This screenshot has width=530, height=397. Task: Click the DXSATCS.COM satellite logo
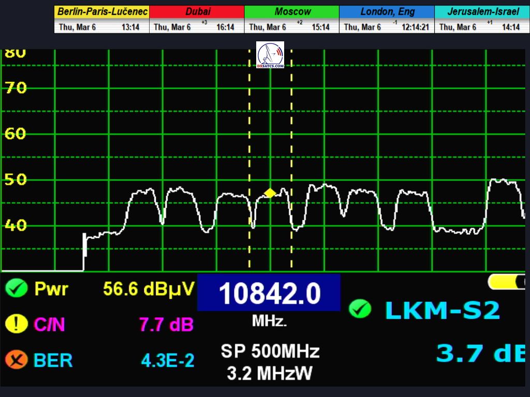(270, 56)
